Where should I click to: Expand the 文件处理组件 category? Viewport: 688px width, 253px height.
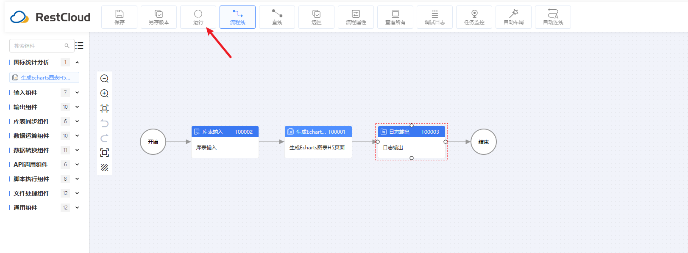pos(77,193)
